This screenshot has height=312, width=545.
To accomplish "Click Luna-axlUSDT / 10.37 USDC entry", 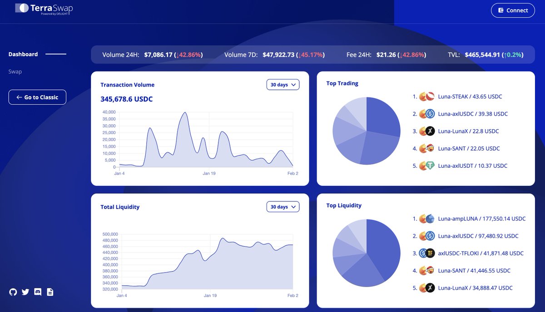I will (x=473, y=166).
